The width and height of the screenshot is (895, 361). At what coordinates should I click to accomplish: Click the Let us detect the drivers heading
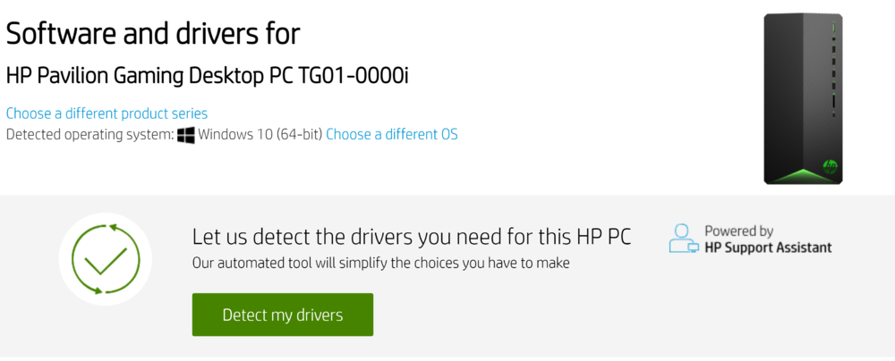coord(412,237)
